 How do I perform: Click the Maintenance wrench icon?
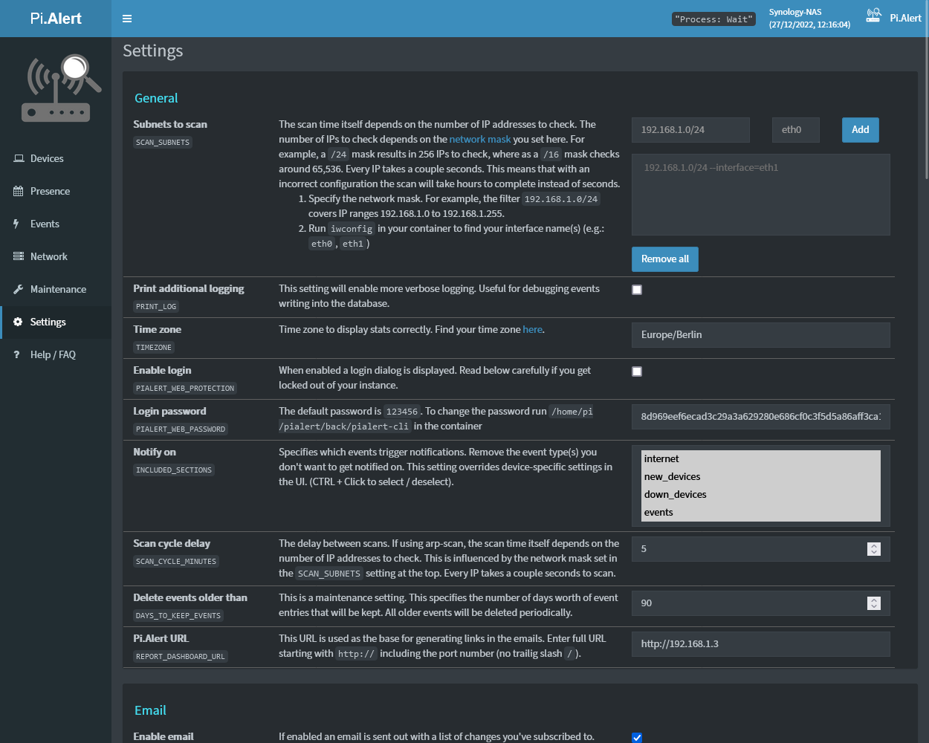(x=19, y=289)
